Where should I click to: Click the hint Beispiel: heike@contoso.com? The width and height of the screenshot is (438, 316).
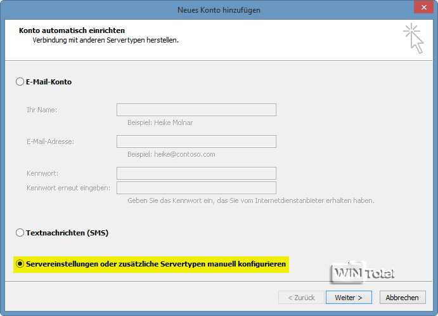coord(171,154)
